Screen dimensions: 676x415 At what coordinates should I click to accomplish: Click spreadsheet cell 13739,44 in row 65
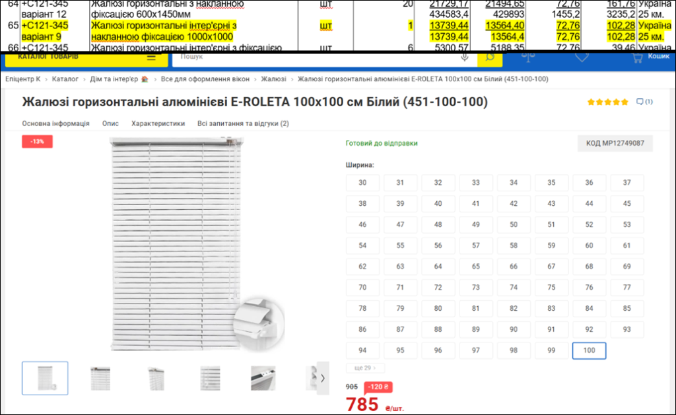click(449, 26)
